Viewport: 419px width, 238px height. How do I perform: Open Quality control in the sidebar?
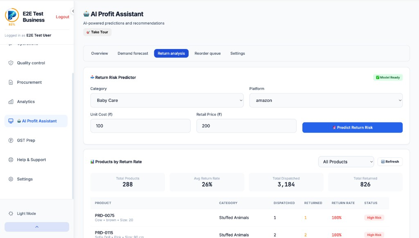(36, 63)
